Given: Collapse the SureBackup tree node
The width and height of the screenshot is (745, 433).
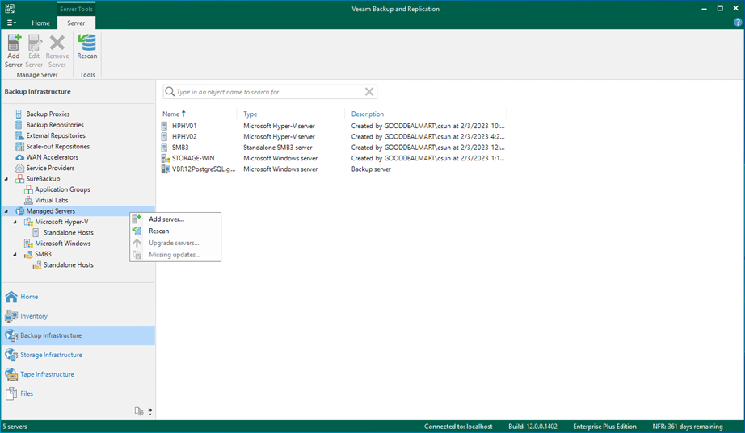Looking at the screenshot, I should coord(6,179).
